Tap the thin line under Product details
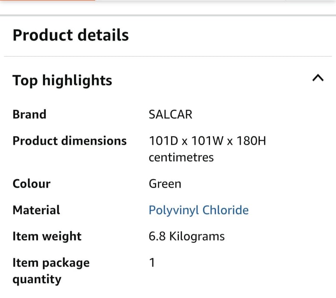Screen dimensions: 336x298 (x=168, y=56)
